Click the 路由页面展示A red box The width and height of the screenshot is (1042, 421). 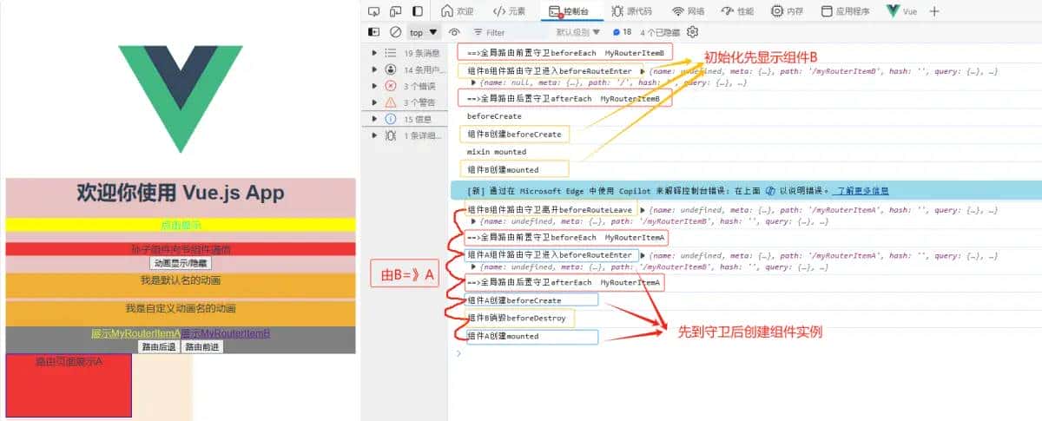coord(69,385)
